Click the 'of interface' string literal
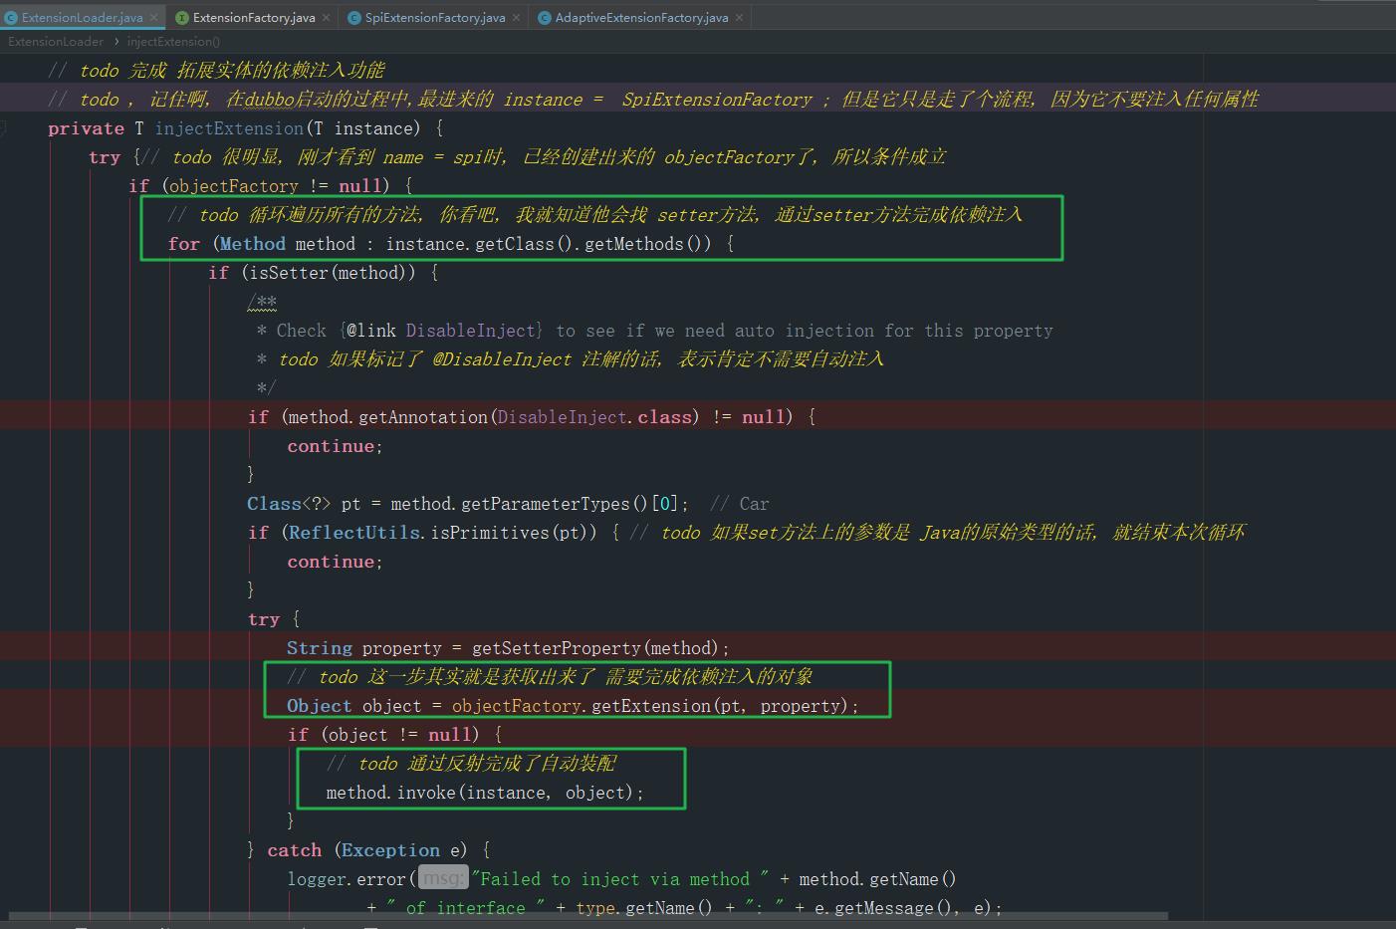Viewport: 1396px width, 929px height. (x=465, y=908)
